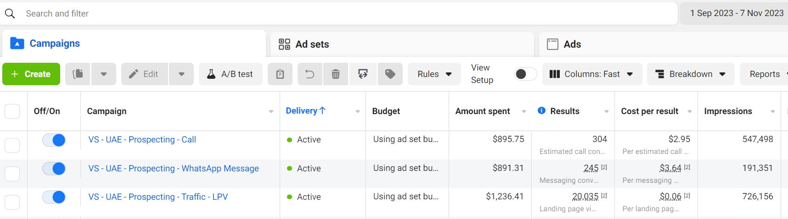Click the Results info icon
The width and height of the screenshot is (788, 219).
pos(541,111)
